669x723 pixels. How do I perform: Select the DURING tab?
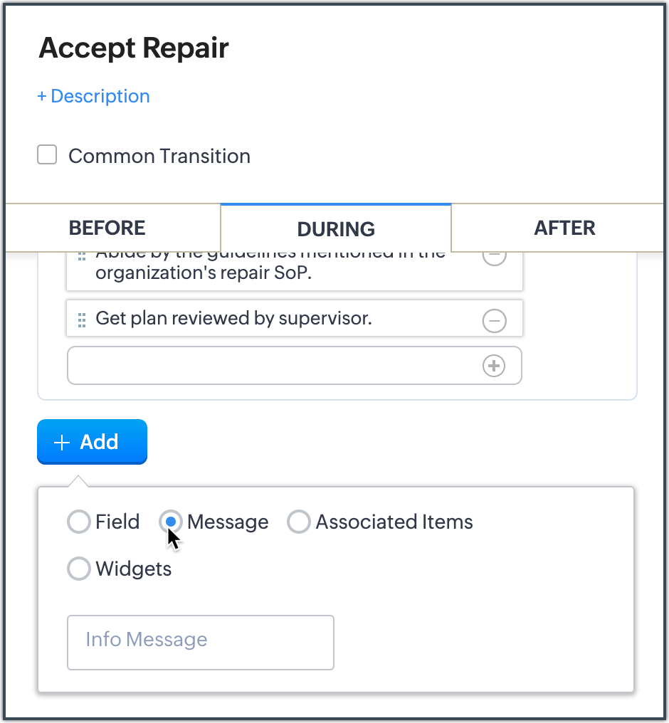tap(336, 228)
